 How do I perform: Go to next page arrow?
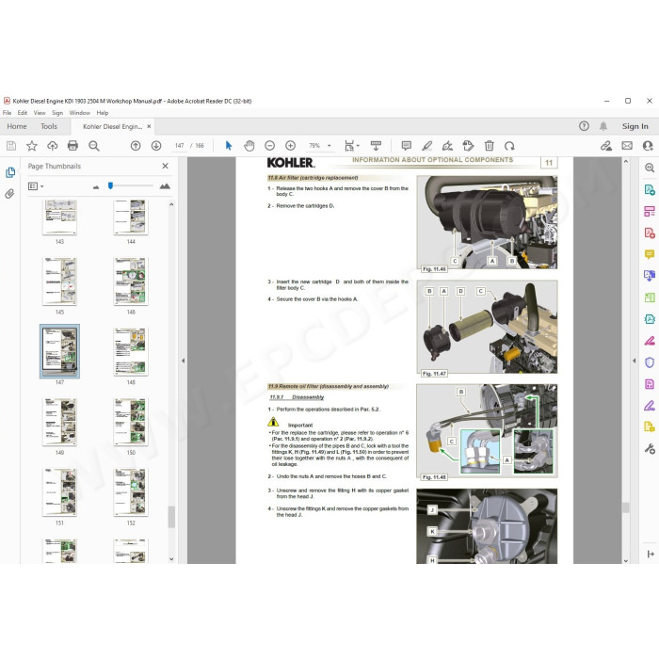pos(156,146)
